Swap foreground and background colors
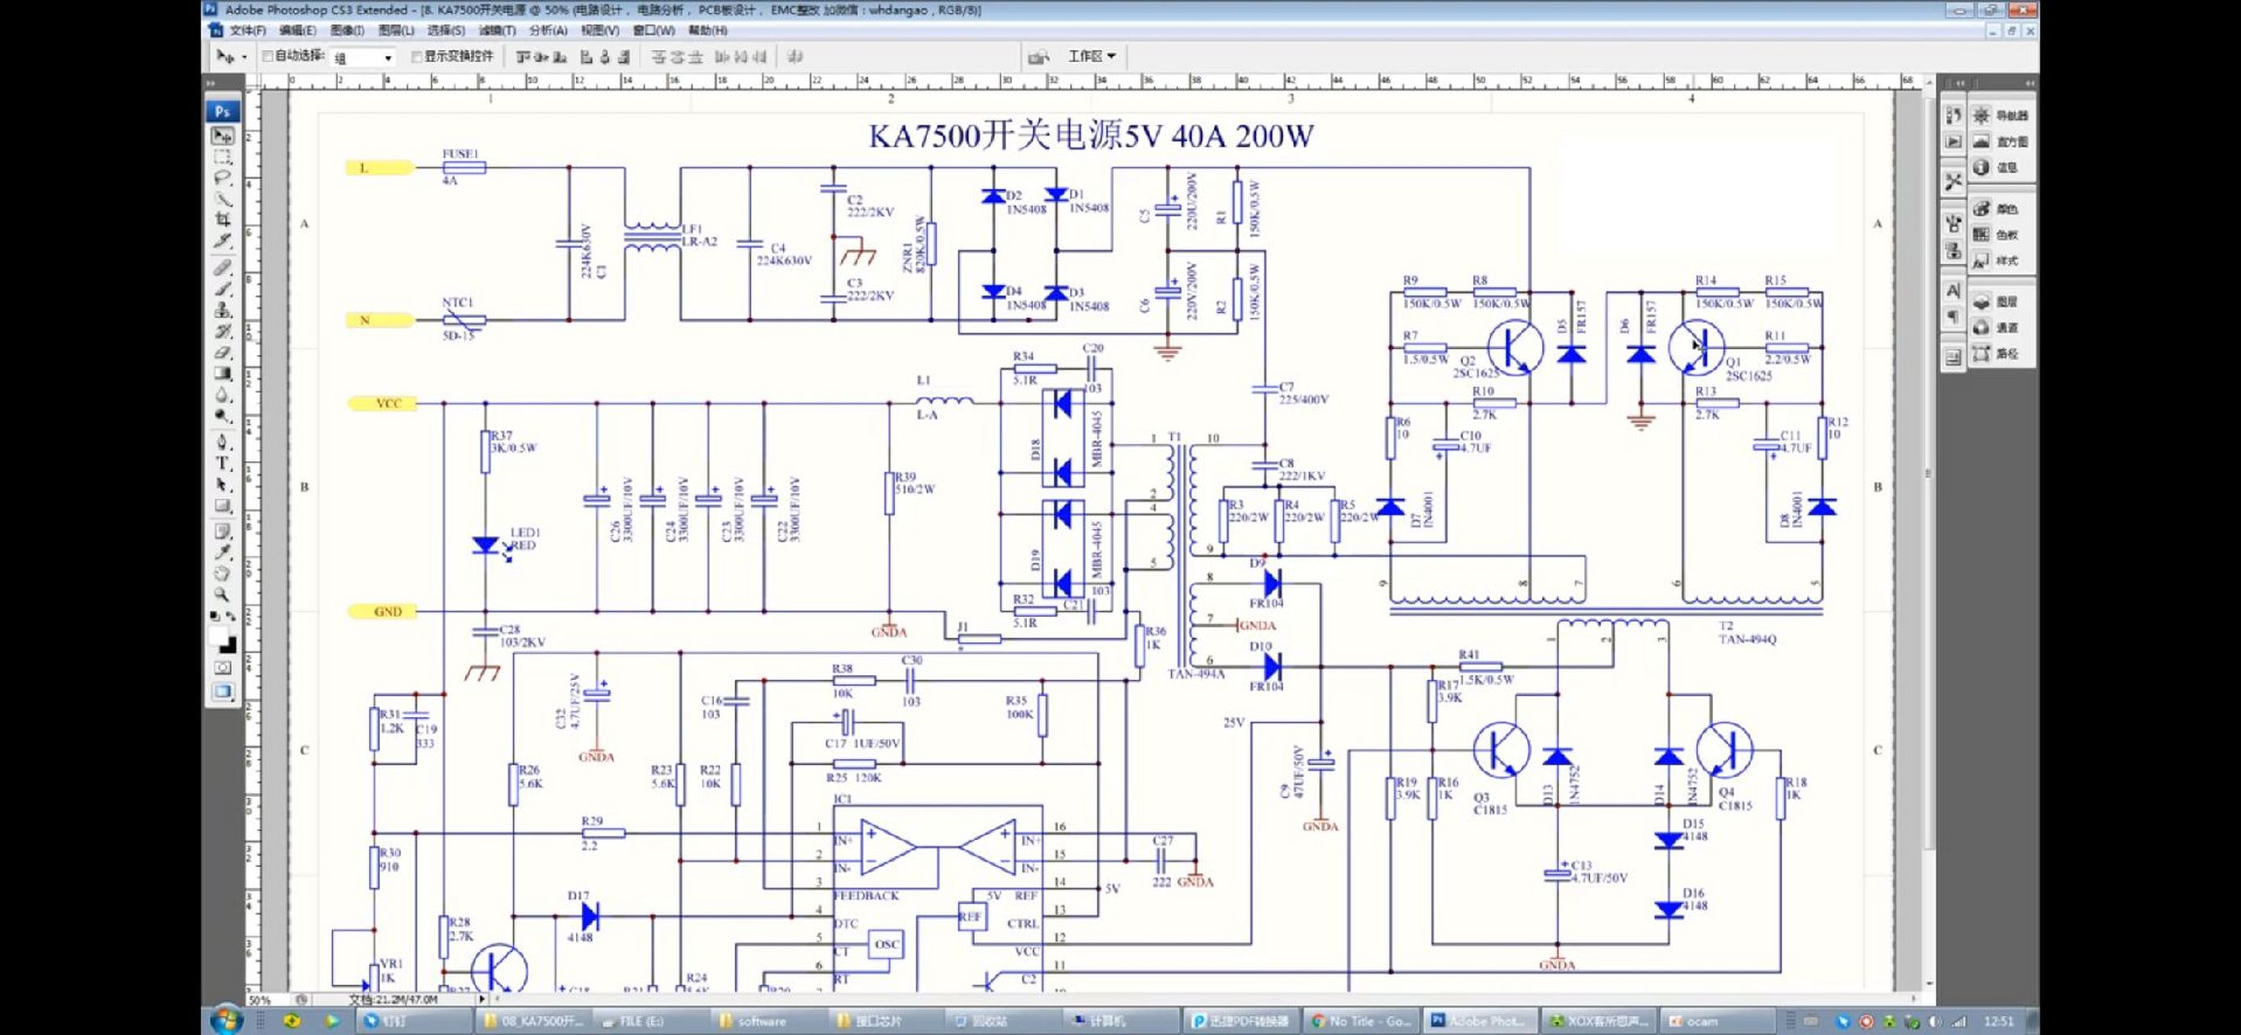This screenshot has width=2241, height=1035. pyautogui.click(x=230, y=617)
